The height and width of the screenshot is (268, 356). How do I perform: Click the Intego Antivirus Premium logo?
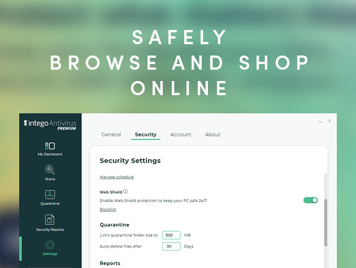click(50, 125)
